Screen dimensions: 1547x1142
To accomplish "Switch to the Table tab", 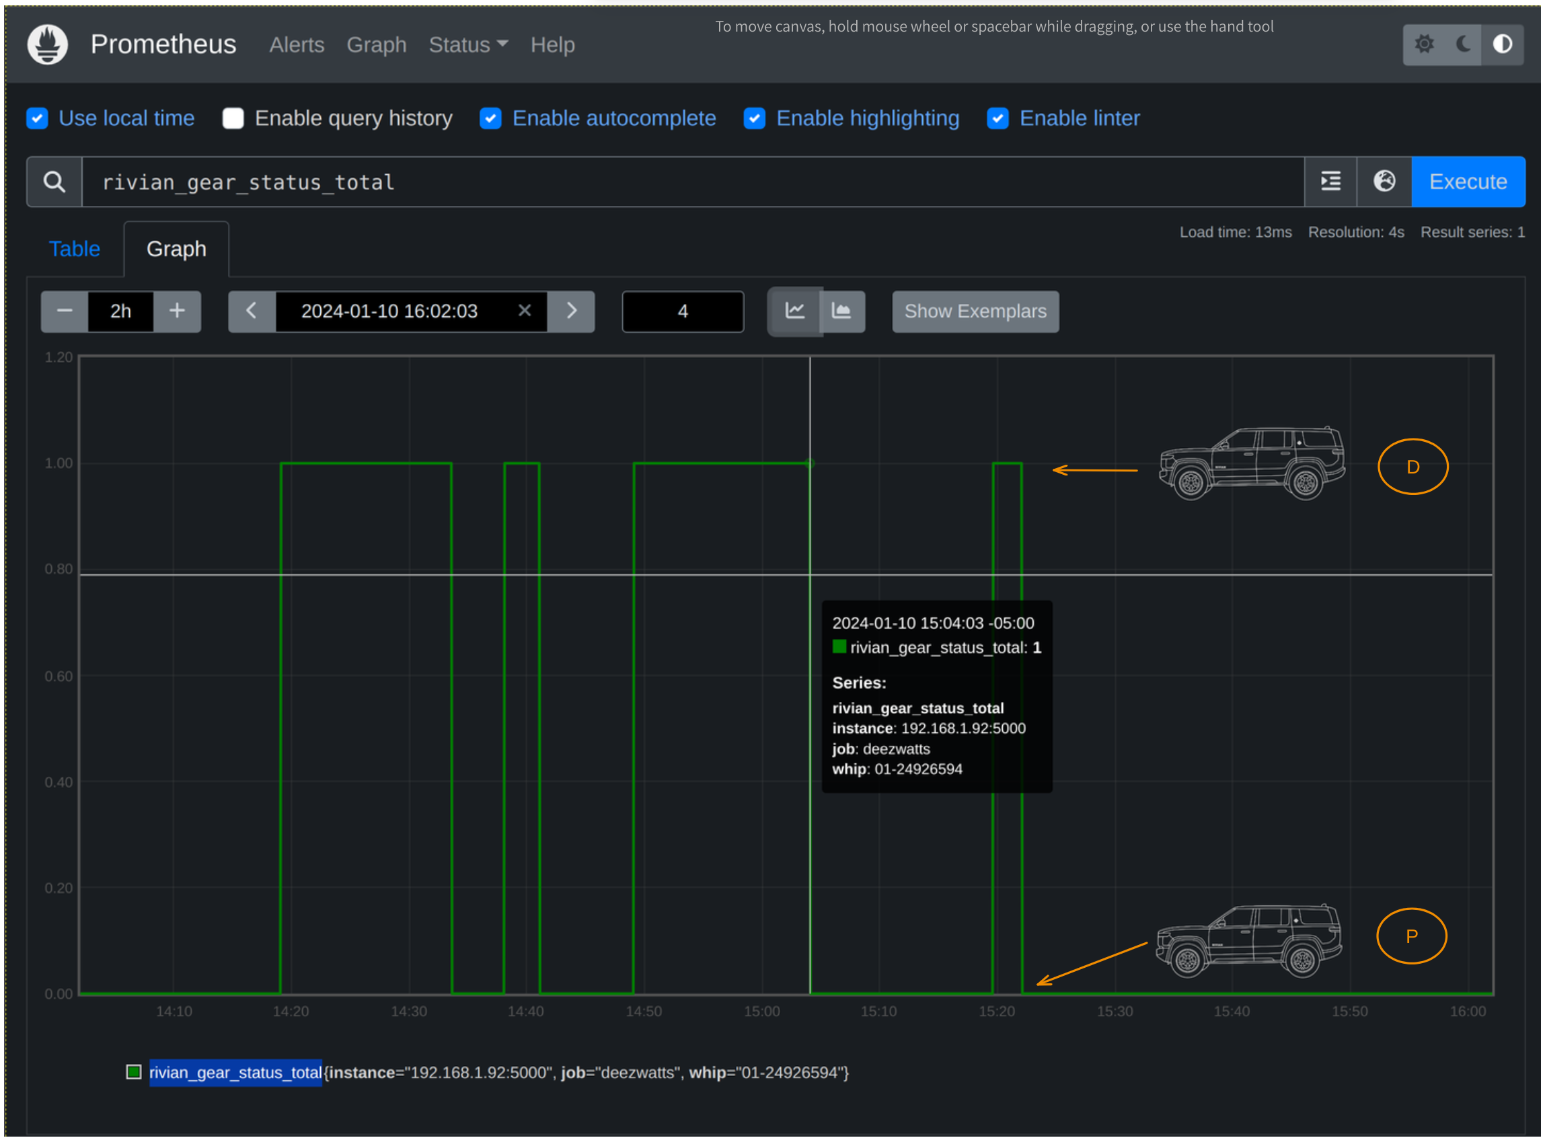I will coord(75,249).
